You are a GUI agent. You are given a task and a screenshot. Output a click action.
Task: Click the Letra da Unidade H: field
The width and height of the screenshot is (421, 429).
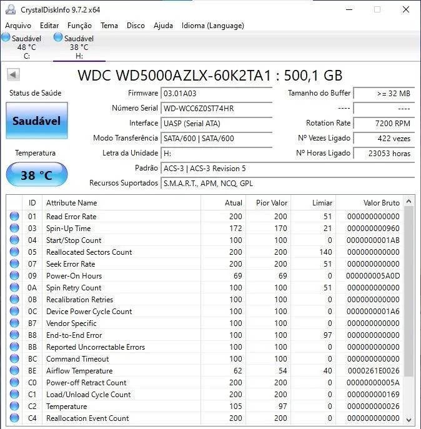(x=217, y=154)
